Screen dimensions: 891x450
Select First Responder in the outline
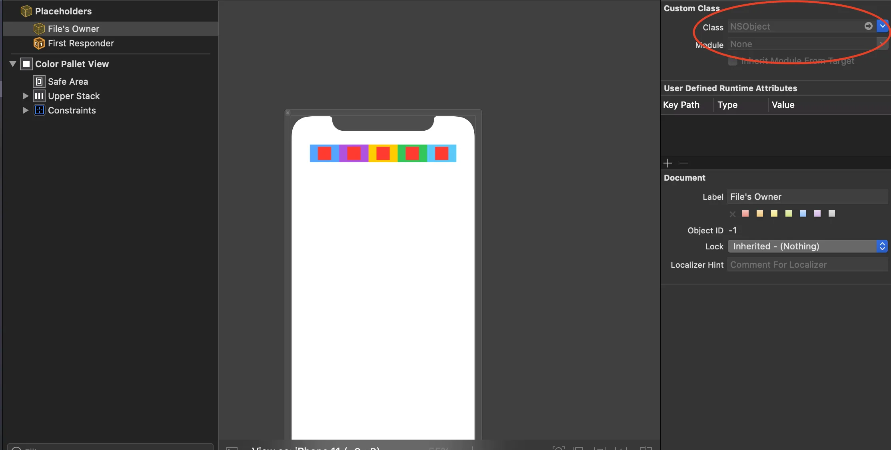point(81,43)
